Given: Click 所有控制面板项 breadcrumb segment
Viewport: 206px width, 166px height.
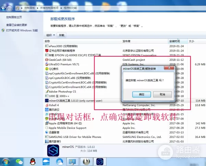Looking at the screenshot, I should 49,8.
